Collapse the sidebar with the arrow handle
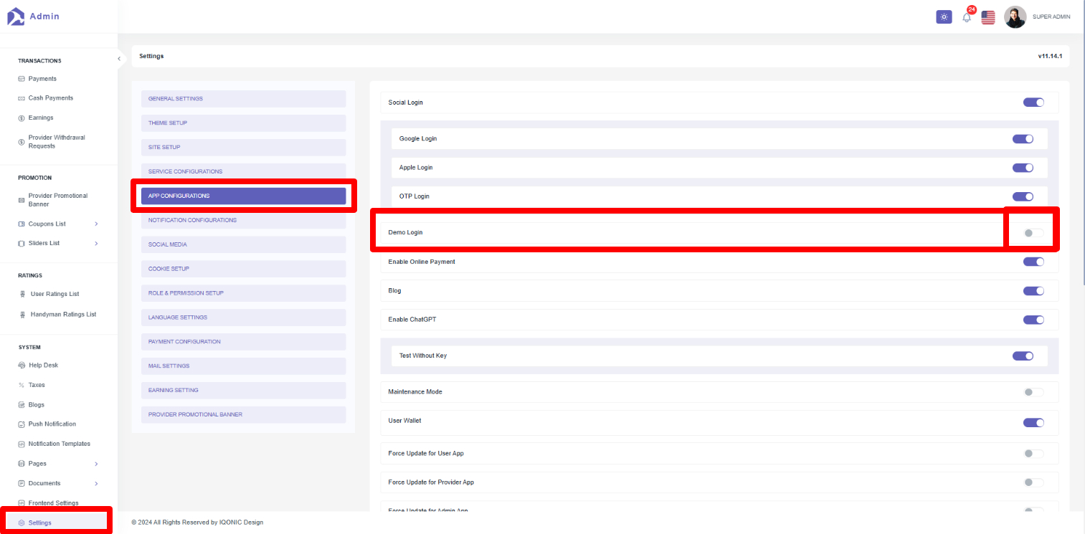1085x534 pixels. (119, 59)
